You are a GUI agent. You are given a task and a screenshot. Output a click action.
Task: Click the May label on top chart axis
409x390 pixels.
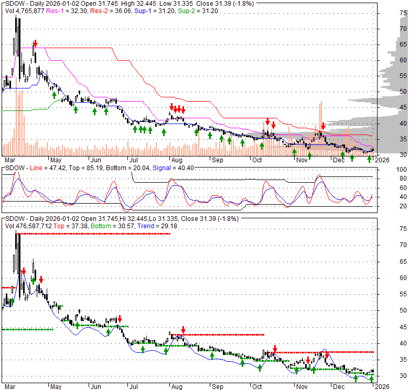click(x=56, y=160)
